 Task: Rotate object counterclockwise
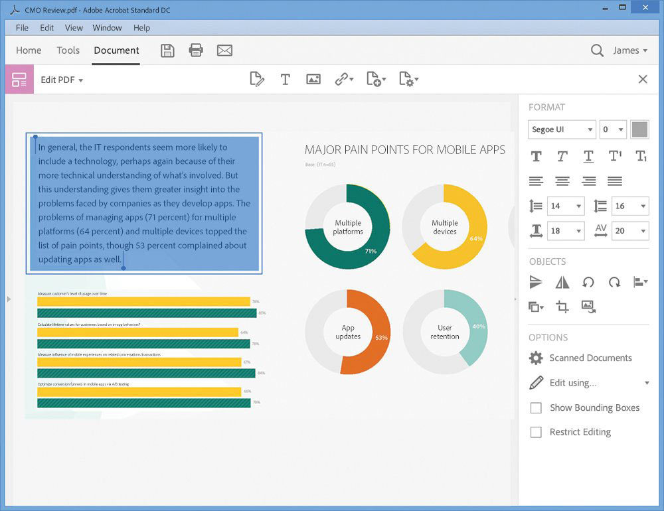(588, 282)
